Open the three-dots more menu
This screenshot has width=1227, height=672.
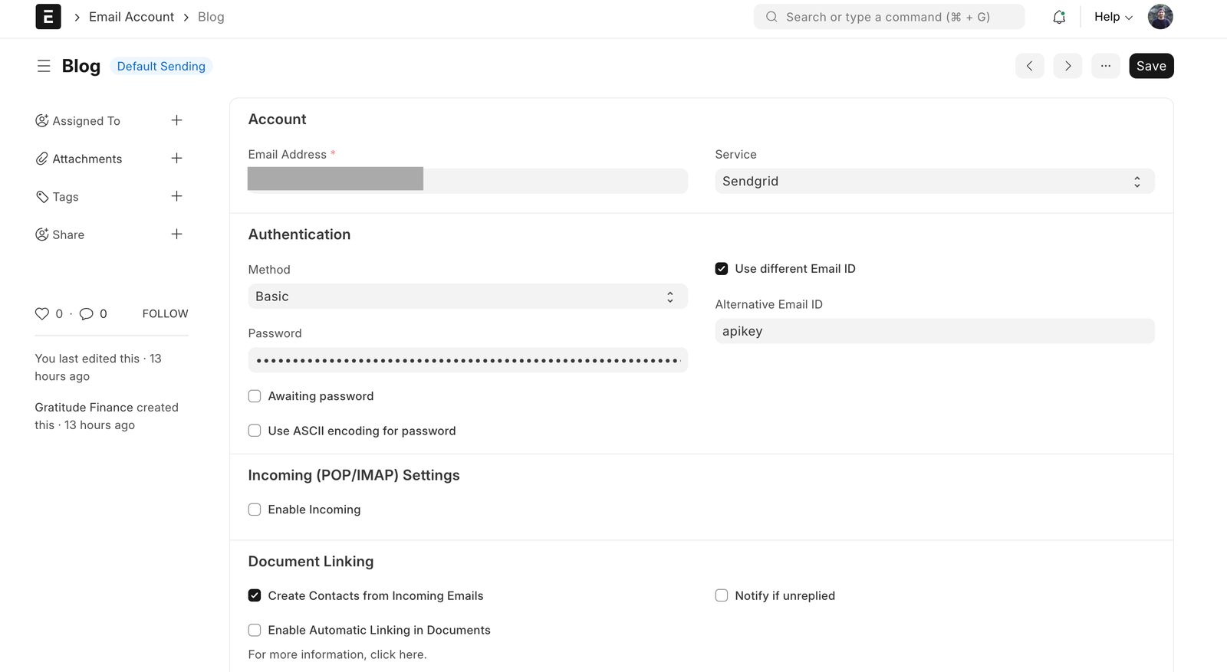click(x=1105, y=66)
